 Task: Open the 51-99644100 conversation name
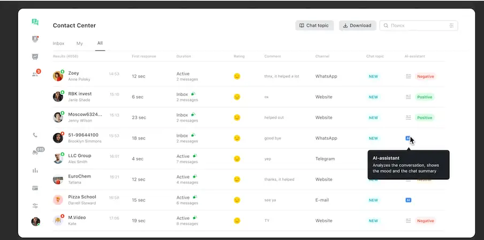click(x=83, y=135)
